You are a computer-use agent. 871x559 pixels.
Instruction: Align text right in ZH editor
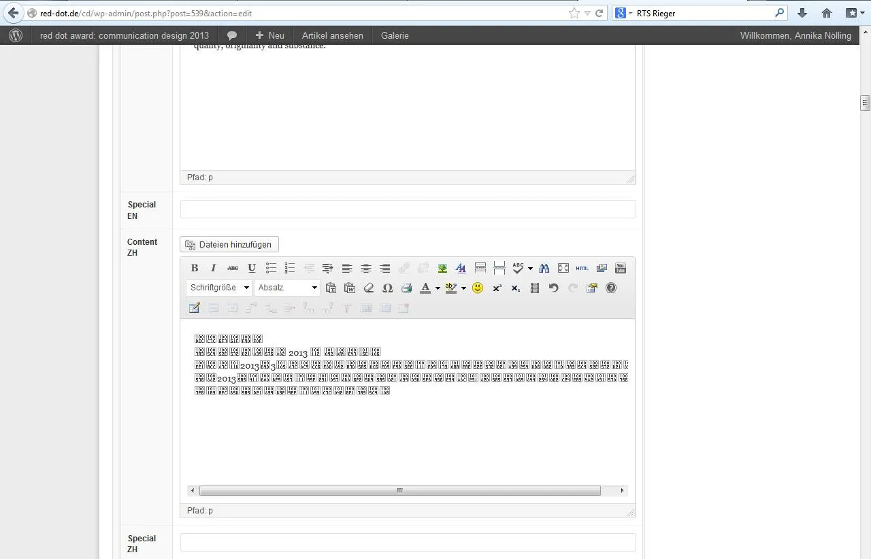[x=385, y=268]
